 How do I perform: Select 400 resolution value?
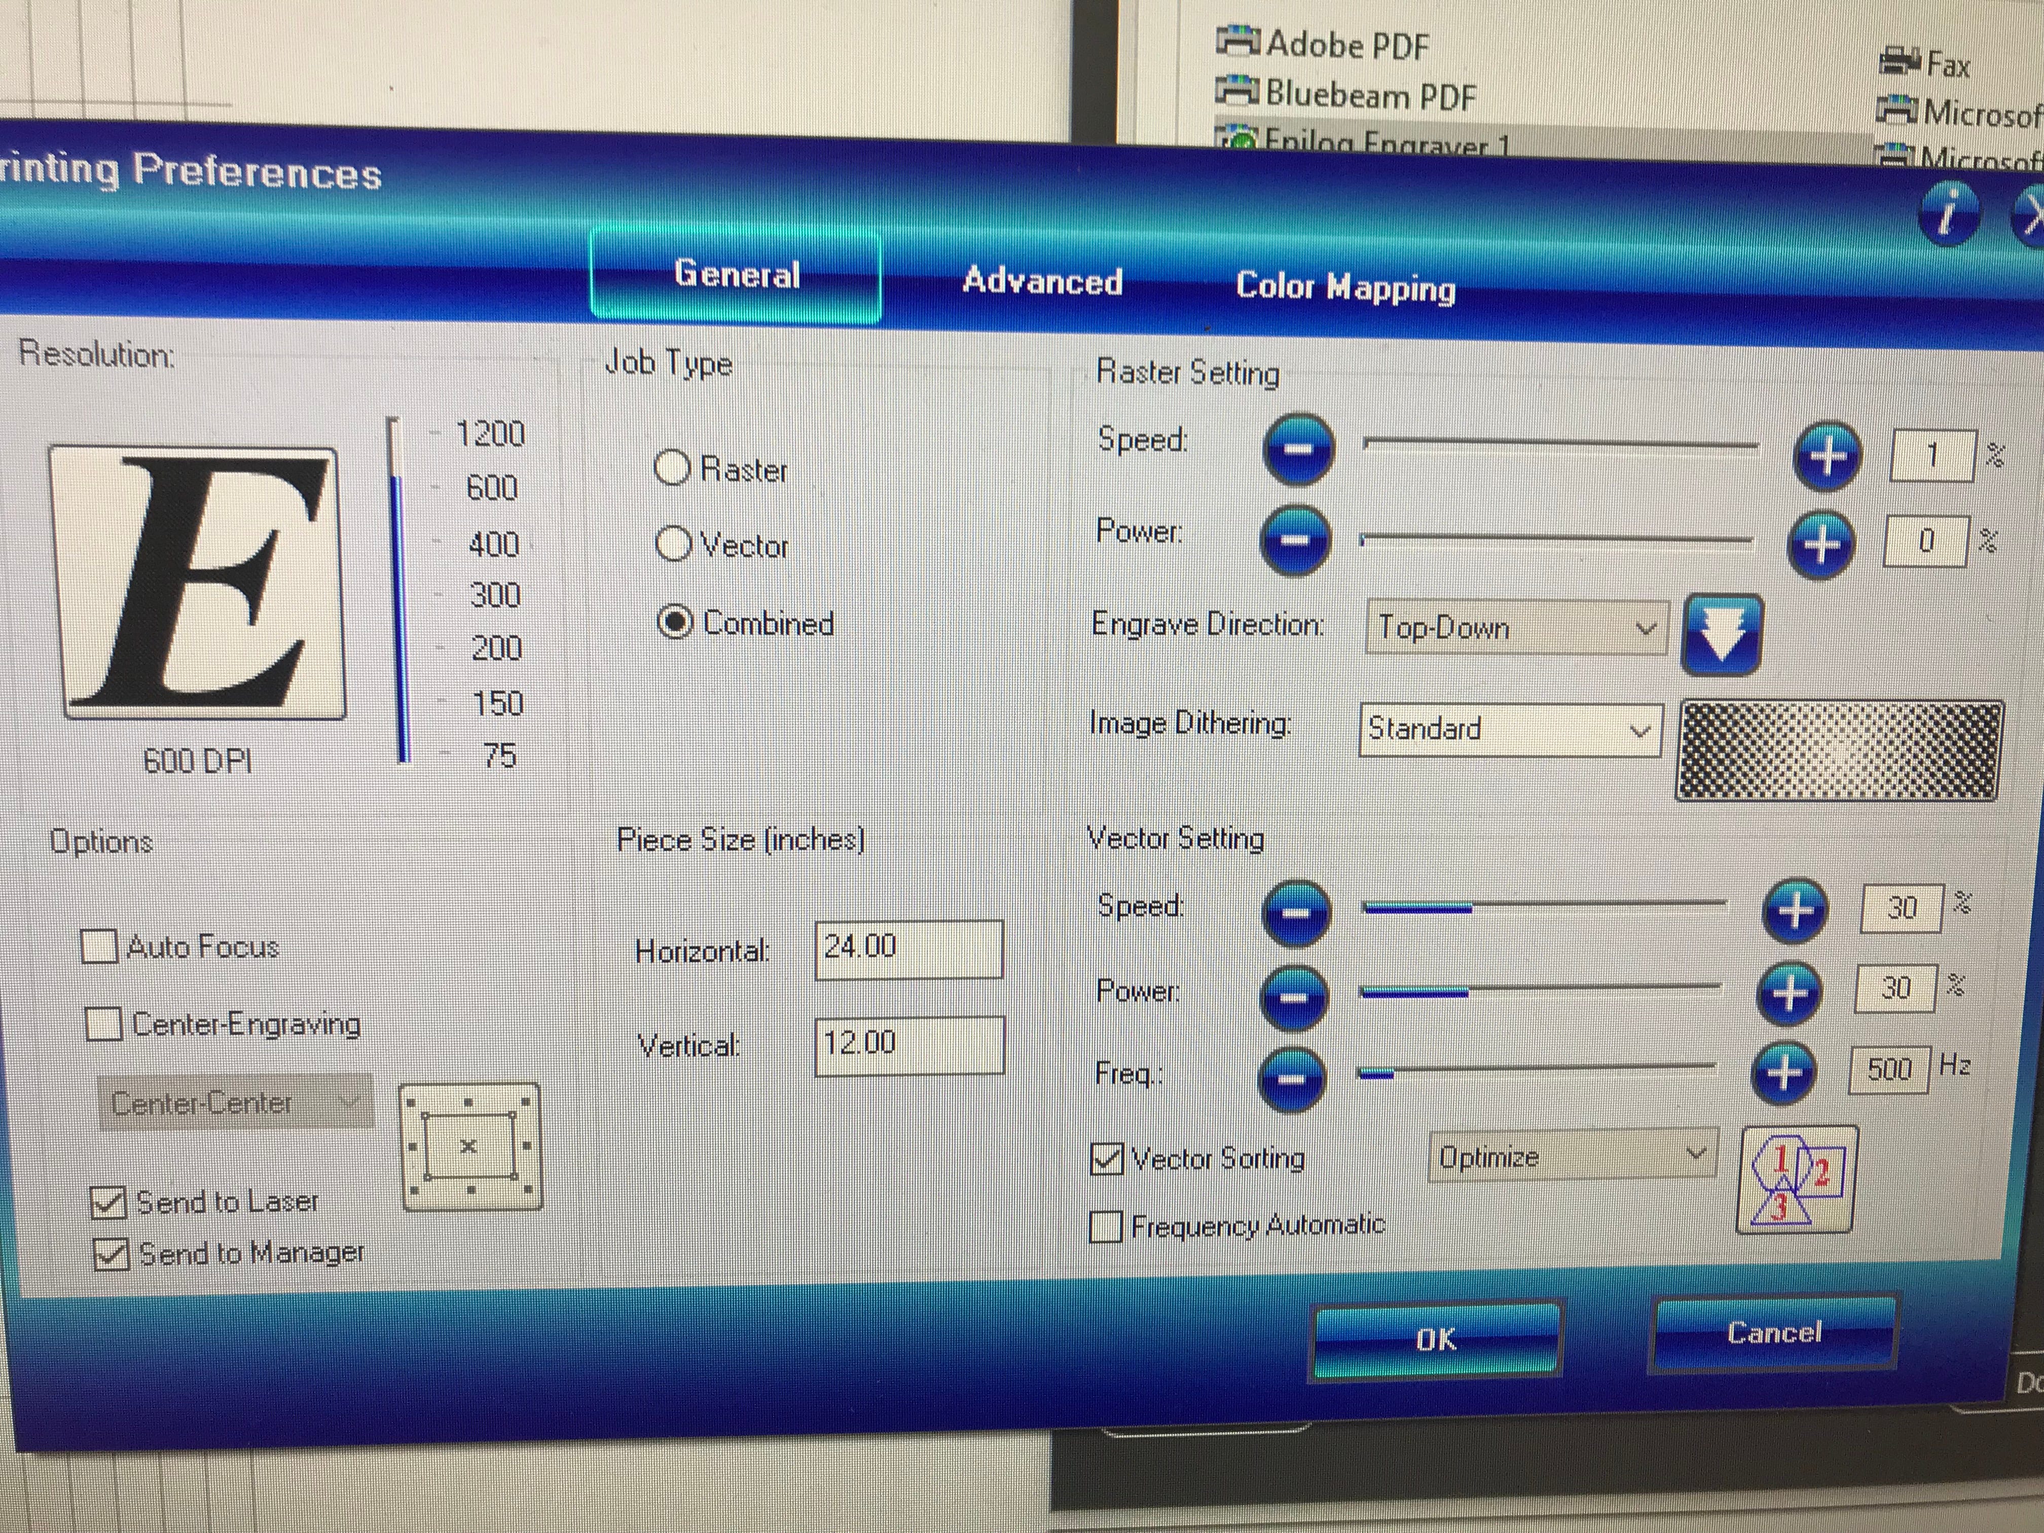(x=493, y=543)
